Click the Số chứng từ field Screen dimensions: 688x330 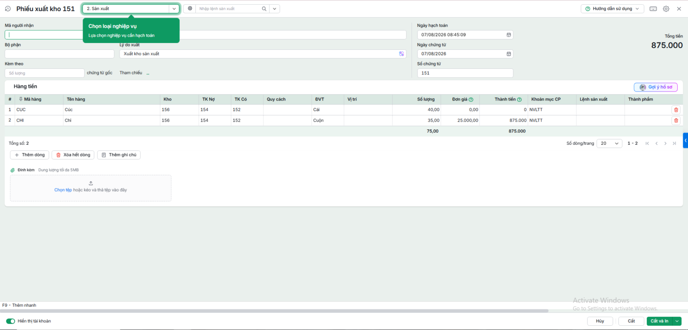point(465,73)
